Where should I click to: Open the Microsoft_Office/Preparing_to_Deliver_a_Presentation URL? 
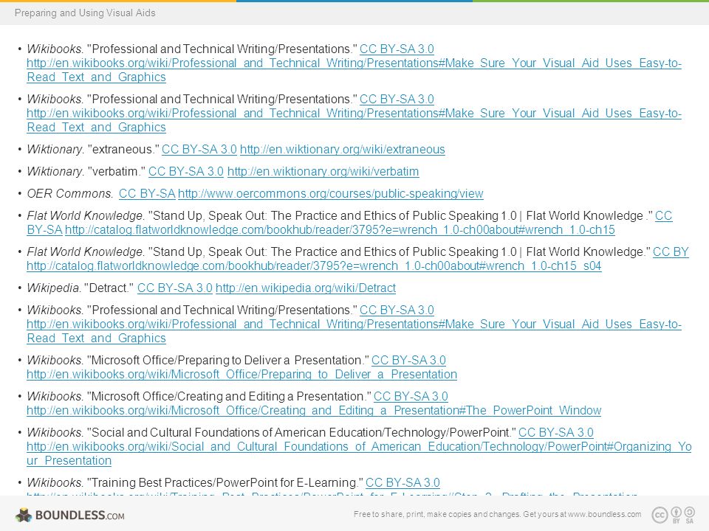[x=242, y=375]
